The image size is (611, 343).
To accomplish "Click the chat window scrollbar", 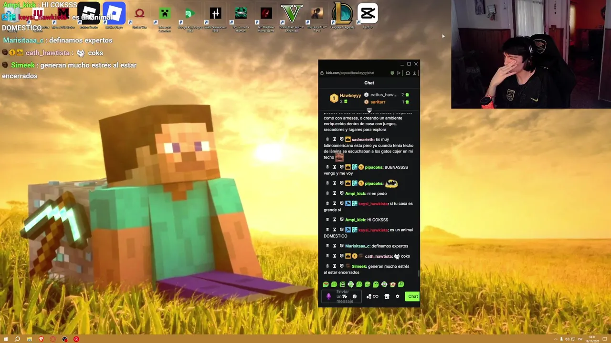I will coord(419,273).
